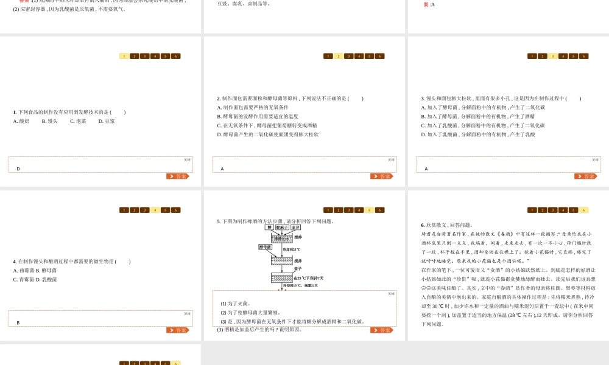Go to tab 4 from the question 6 slide

coord(563,210)
